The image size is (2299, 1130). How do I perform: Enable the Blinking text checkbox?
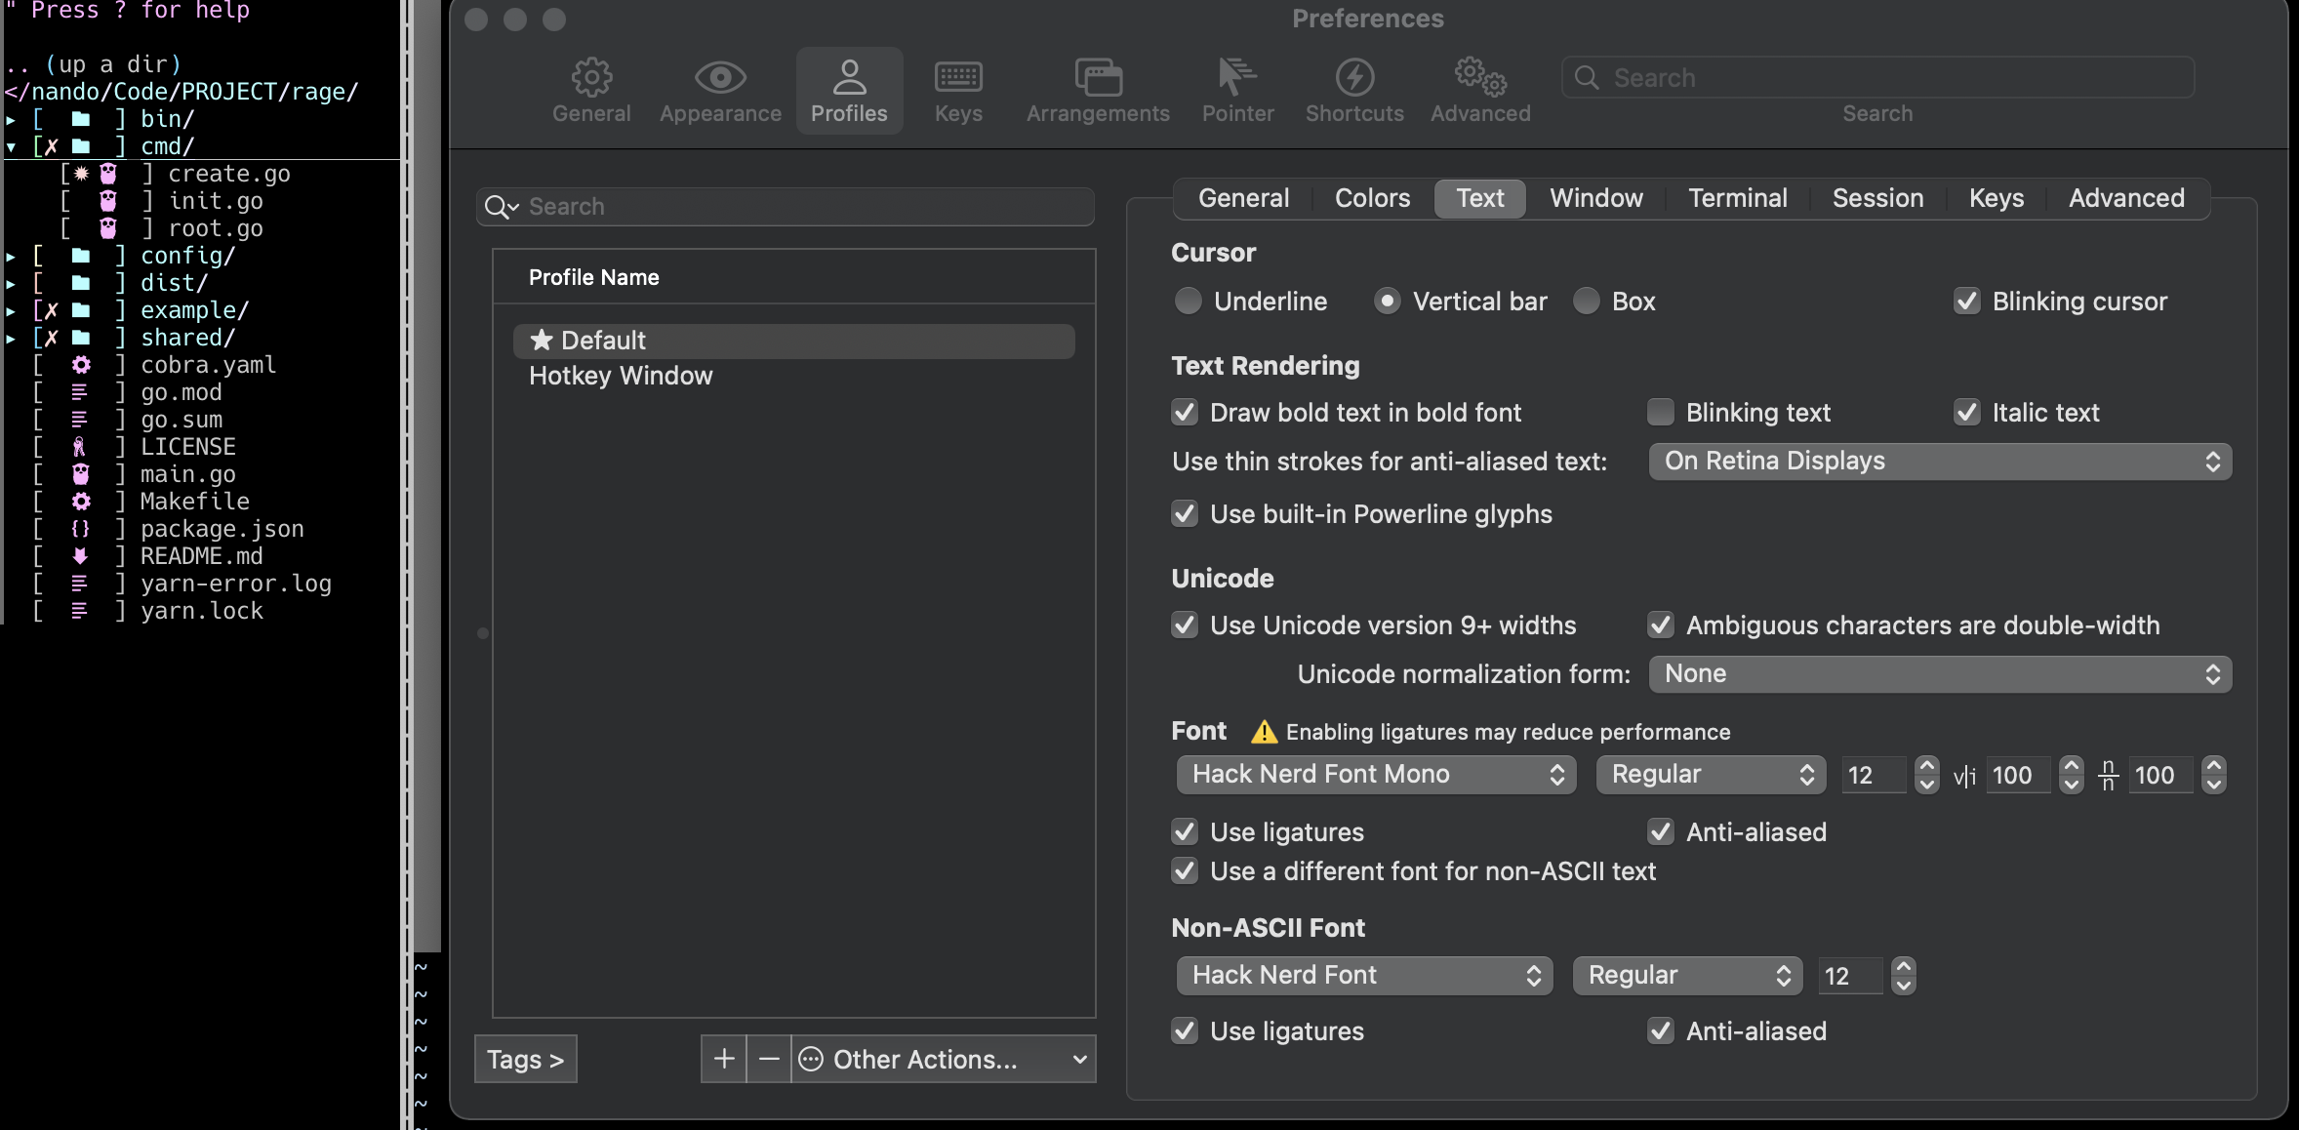(x=1660, y=413)
